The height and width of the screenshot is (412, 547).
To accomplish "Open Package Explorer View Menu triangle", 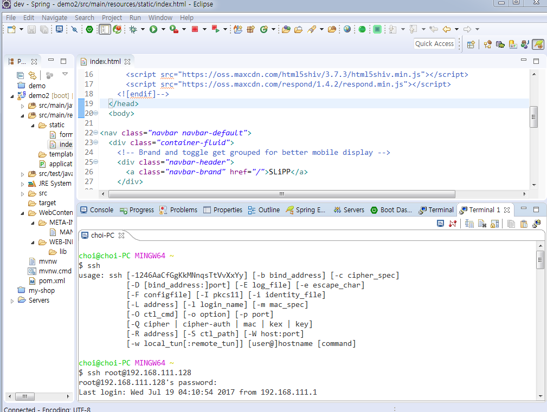I will click(65, 74).
